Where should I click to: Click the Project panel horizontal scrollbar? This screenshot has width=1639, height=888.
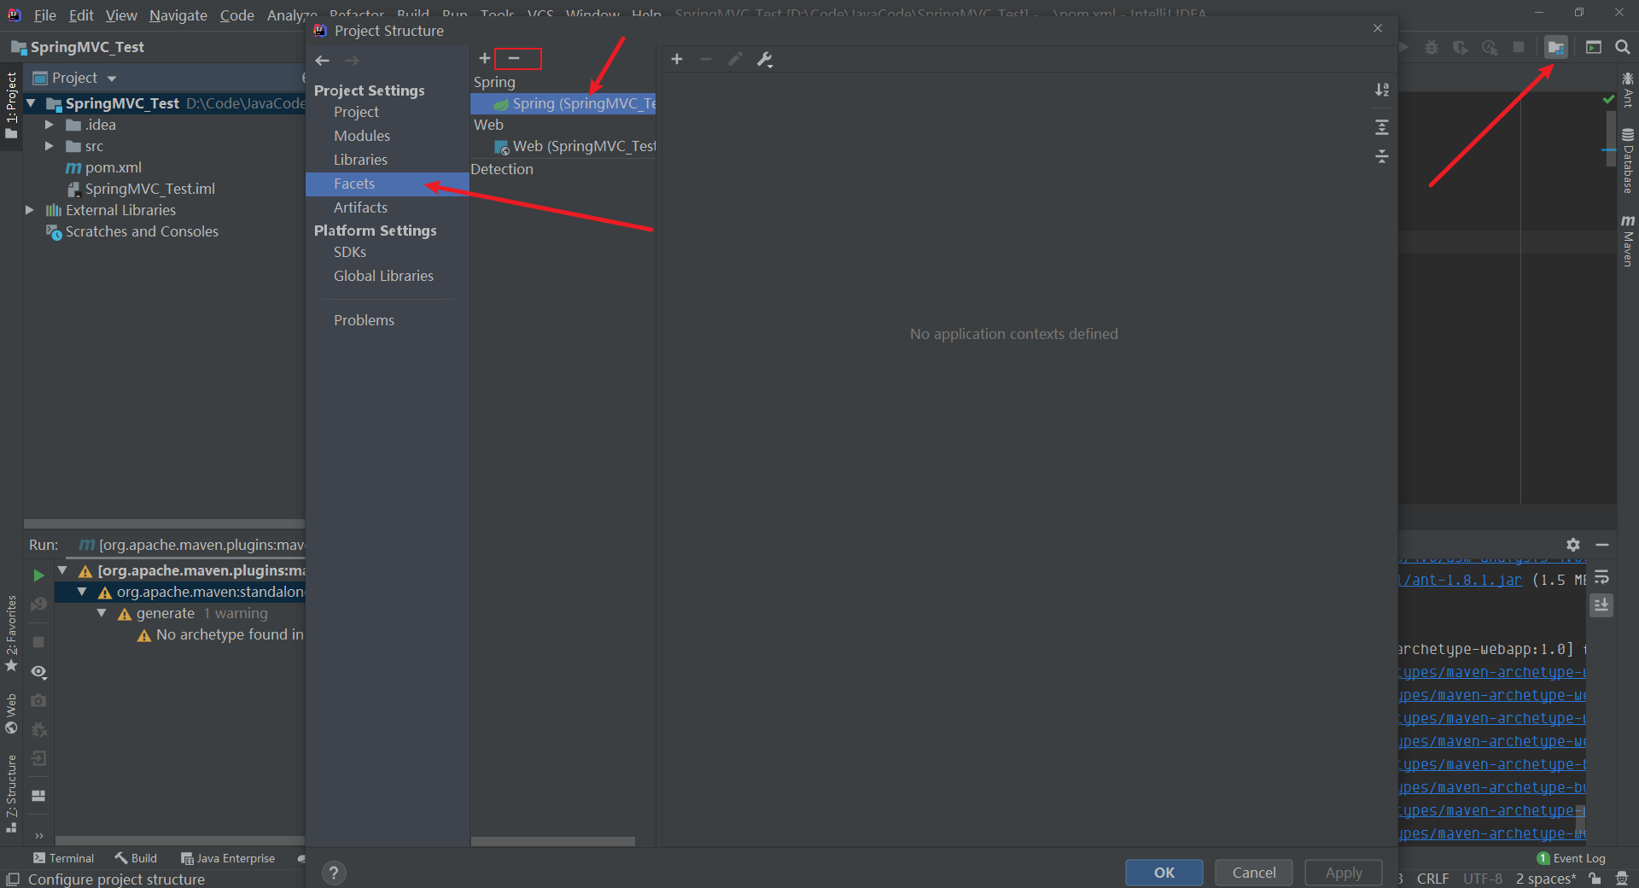[x=164, y=523]
